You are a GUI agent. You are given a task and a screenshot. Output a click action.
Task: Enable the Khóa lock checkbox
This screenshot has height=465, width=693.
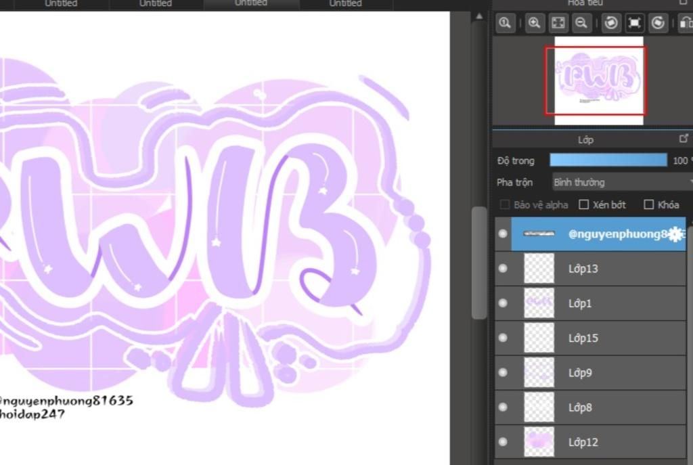point(649,204)
